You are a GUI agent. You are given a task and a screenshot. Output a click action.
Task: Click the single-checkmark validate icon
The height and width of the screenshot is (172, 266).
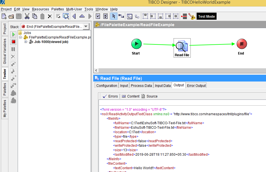point(98,17)
